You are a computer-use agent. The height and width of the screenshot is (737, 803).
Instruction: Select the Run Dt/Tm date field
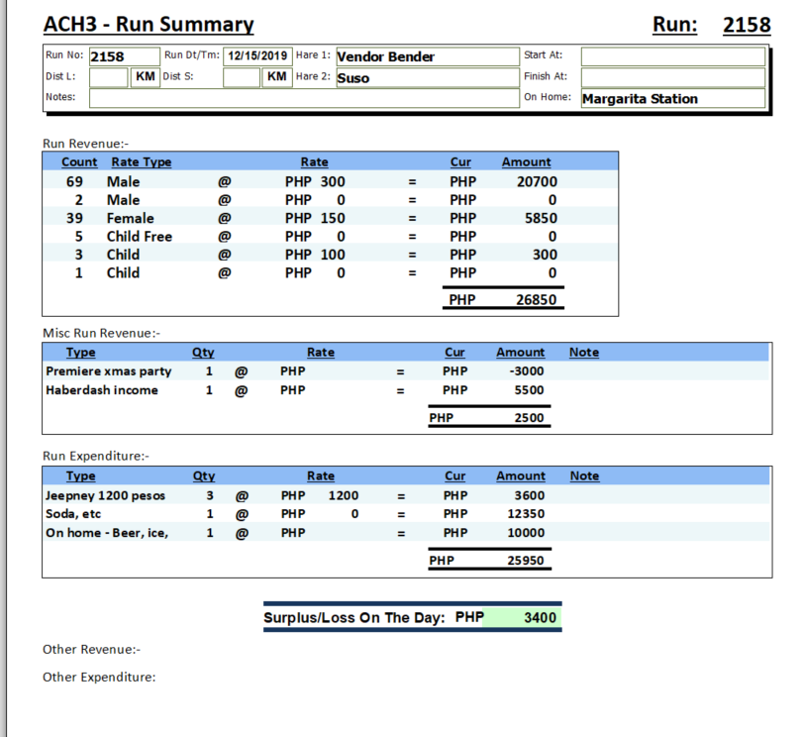coord(255,56)
